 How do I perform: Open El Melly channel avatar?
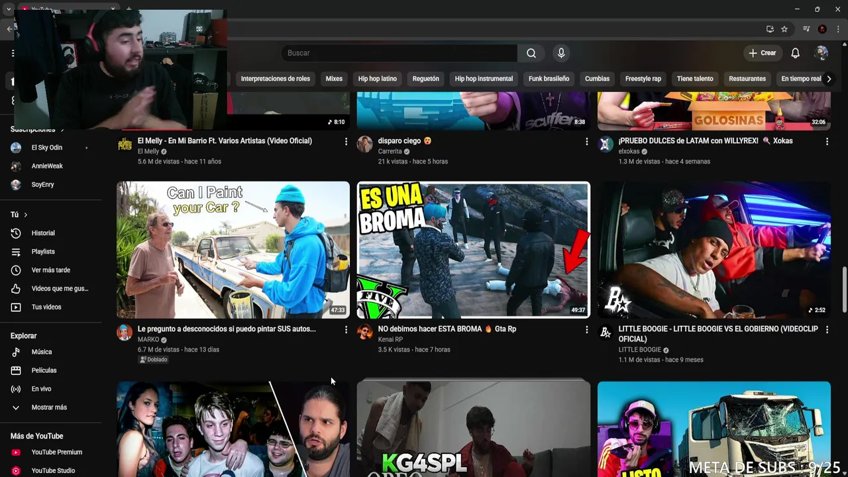125,144
